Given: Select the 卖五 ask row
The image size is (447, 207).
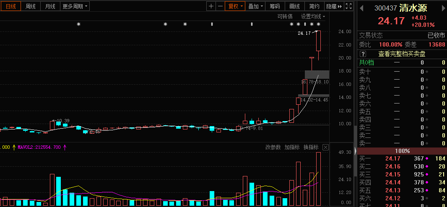Looking at the screenshot, I should 402,111.
